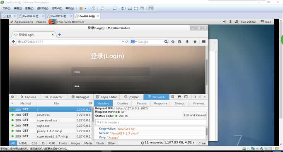283x152 pixels.
Task: Toggle responsive design mode icon
Action: point(186,97)
